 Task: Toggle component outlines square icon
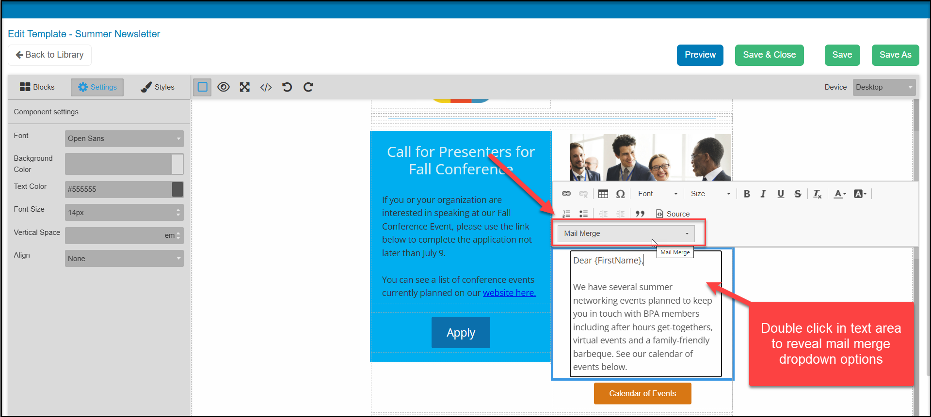pos(203,87)
